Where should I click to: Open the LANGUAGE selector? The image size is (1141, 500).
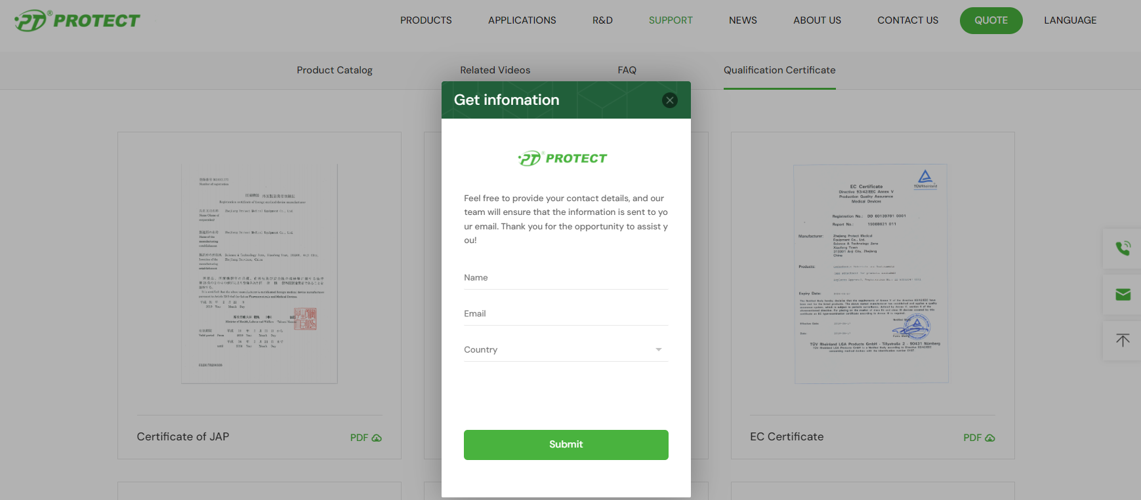click(x=1070, y=20)
